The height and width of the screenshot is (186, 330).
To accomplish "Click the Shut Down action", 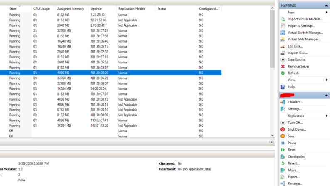I will (x=297, y=129).
